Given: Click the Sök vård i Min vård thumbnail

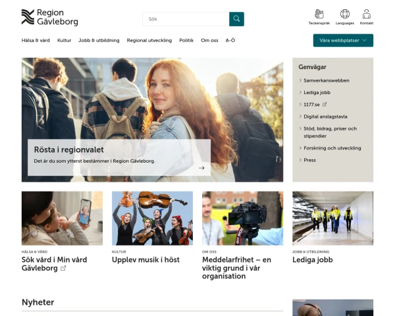Looking at the screenshot, I should pyautogui.click(x=62, y=218).
